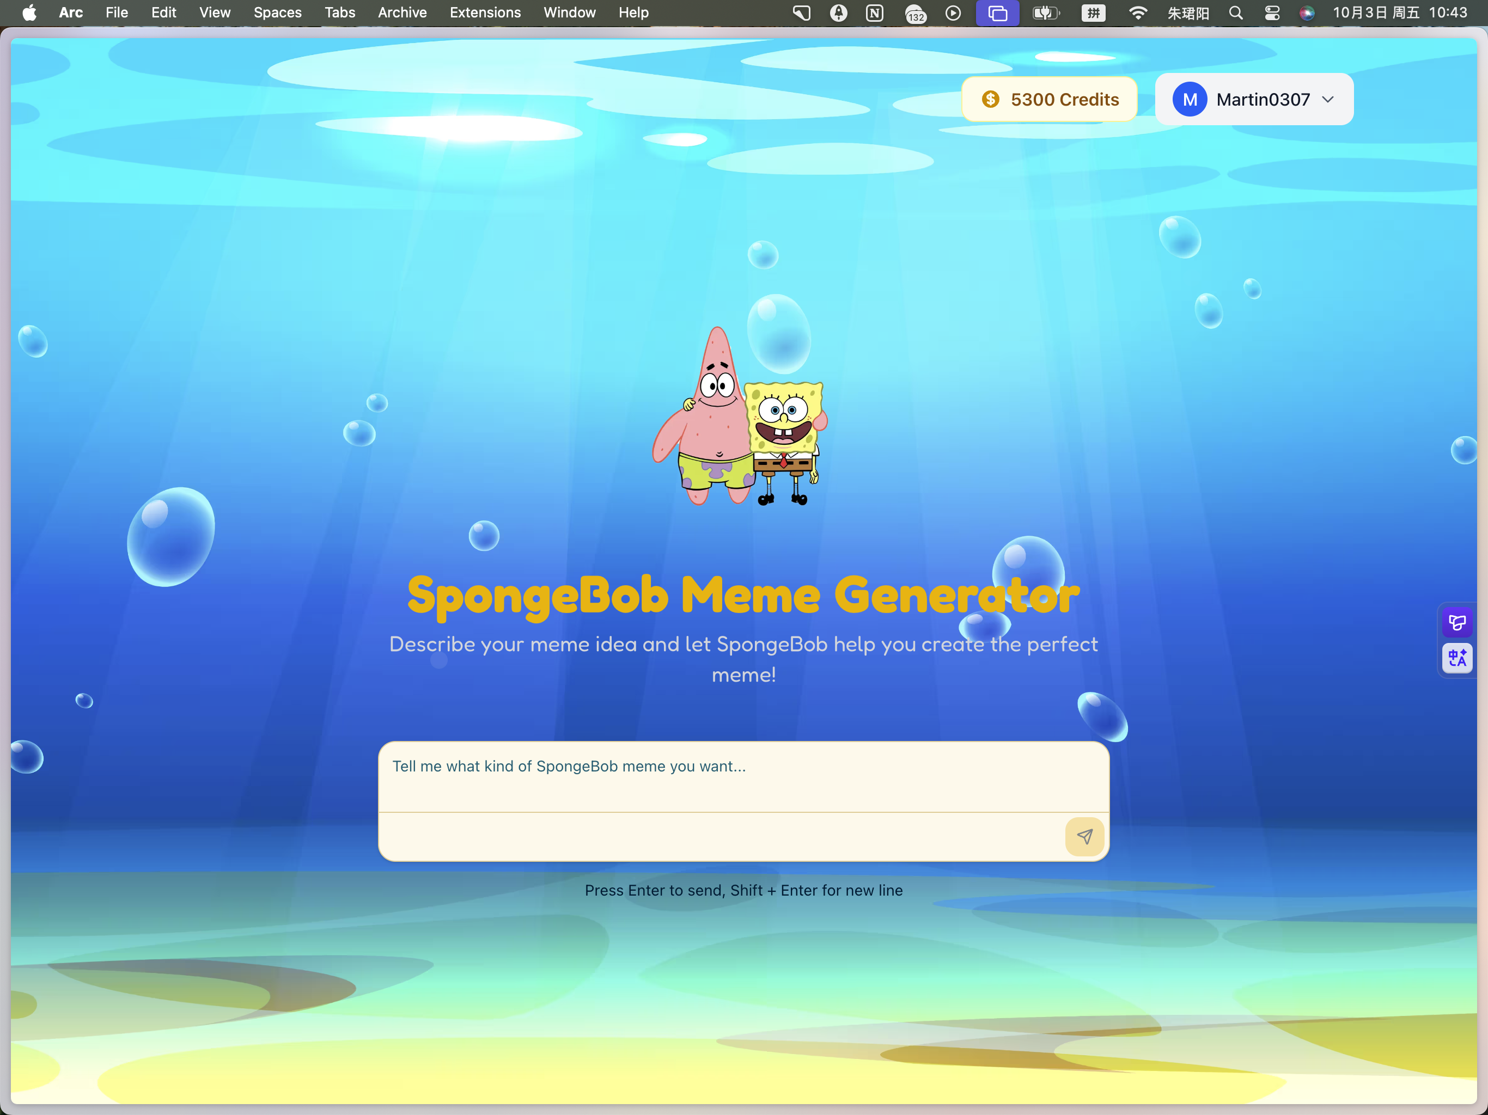
Task: Open the Window menu
Action: [569, 13]
